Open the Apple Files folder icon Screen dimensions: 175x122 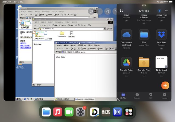click(x=144, y=35)
